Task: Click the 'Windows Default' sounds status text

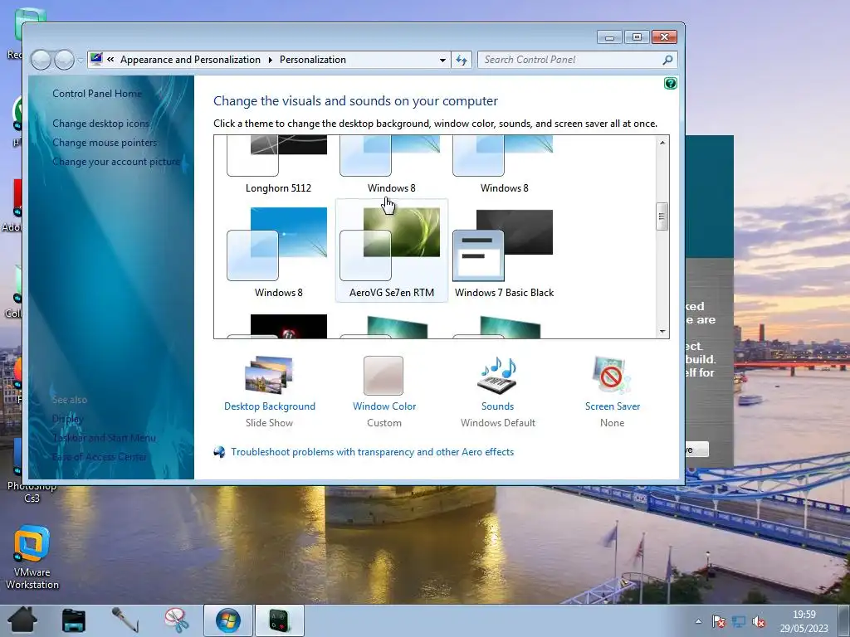Action: (x=498, y=423)
